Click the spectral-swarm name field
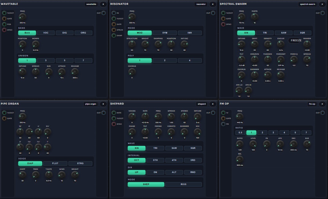This screenshot has height=199, width=328. (x=308, y=4)
